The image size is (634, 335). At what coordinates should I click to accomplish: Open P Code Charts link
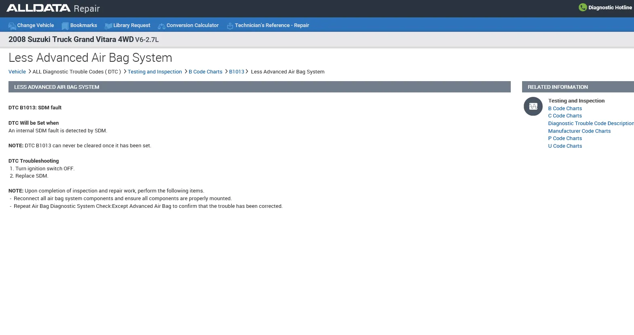(565, 138)
